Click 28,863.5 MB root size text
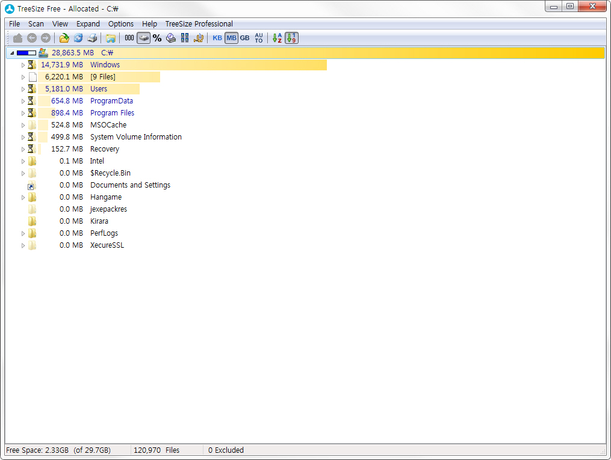The image size is (611, 460). (x=72, y=53)
